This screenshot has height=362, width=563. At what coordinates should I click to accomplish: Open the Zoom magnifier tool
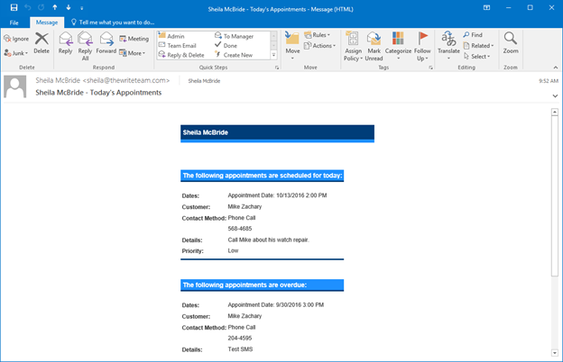click(511, 42)
